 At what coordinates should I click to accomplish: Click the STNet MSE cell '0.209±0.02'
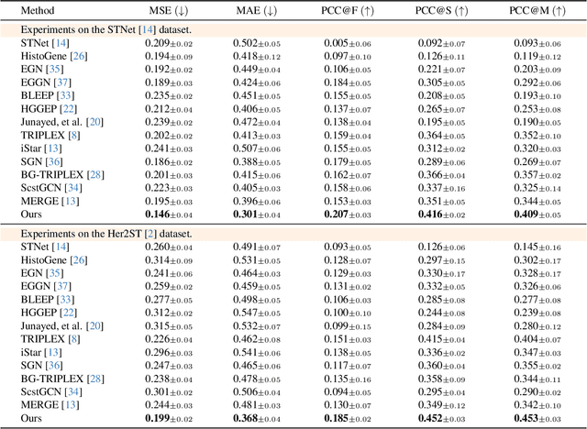point(169,43)
